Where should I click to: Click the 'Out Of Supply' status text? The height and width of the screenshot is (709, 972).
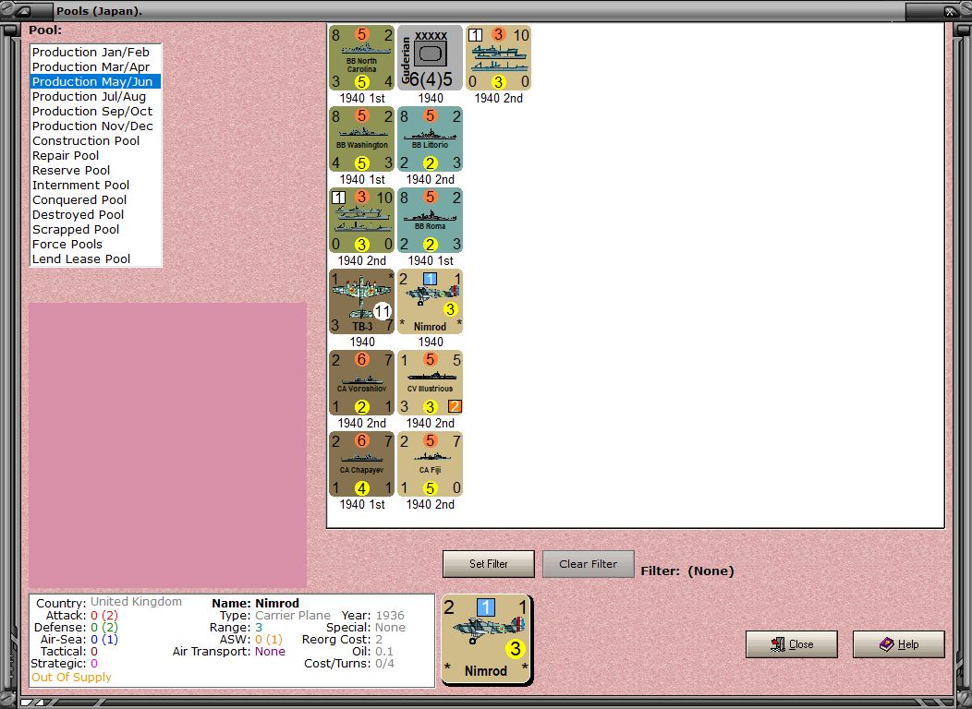point(71,678)
